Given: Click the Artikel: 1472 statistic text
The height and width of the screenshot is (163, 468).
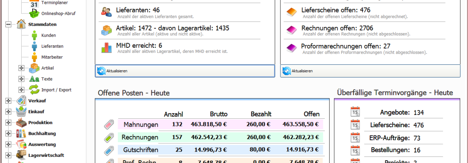Looking at the screenshot, I should pos(173,28).
